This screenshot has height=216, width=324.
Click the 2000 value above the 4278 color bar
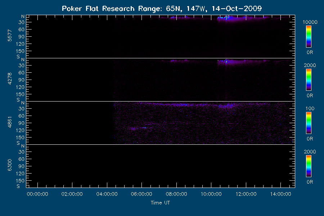(x=310, y=65)
